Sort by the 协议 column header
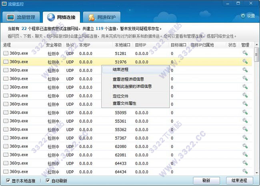The height and width of the screenshot is (186, 260). click(70, 45)
